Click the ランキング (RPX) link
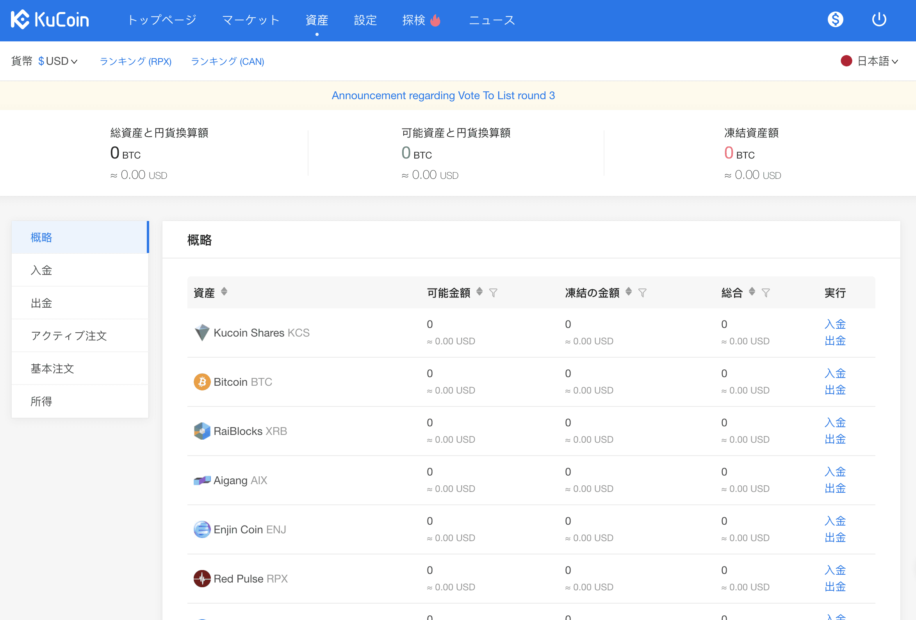The width and height of the screenshot is (916, 620). pos(135,61)
